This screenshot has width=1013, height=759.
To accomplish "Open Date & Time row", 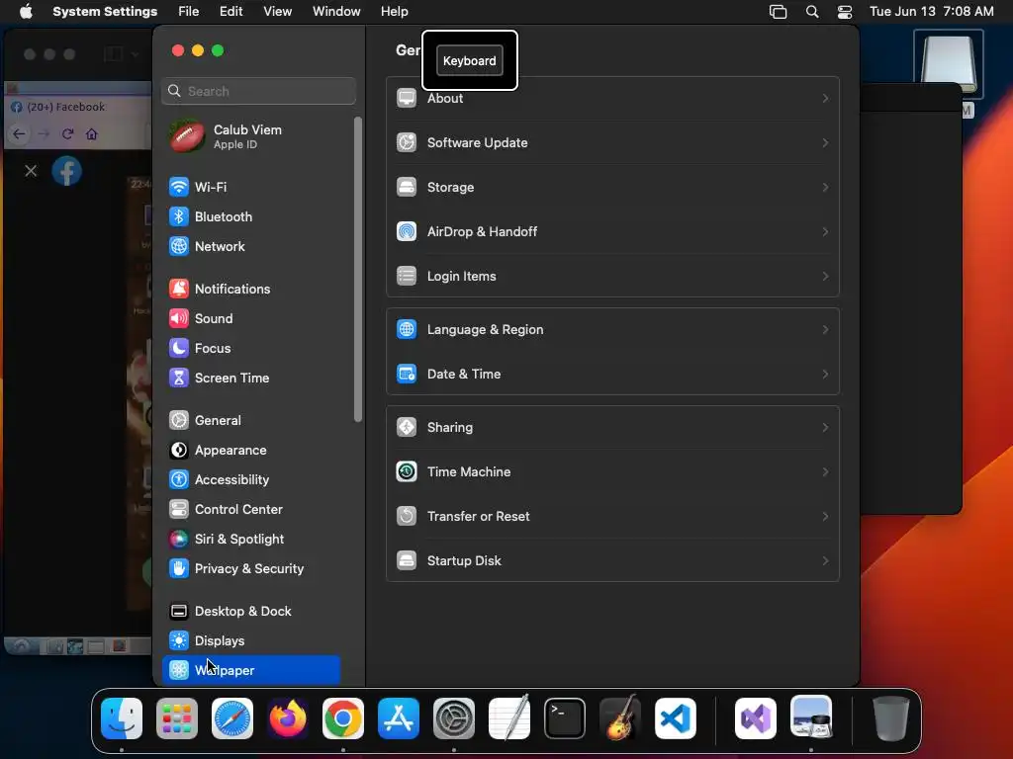I will tap(612, 375).
